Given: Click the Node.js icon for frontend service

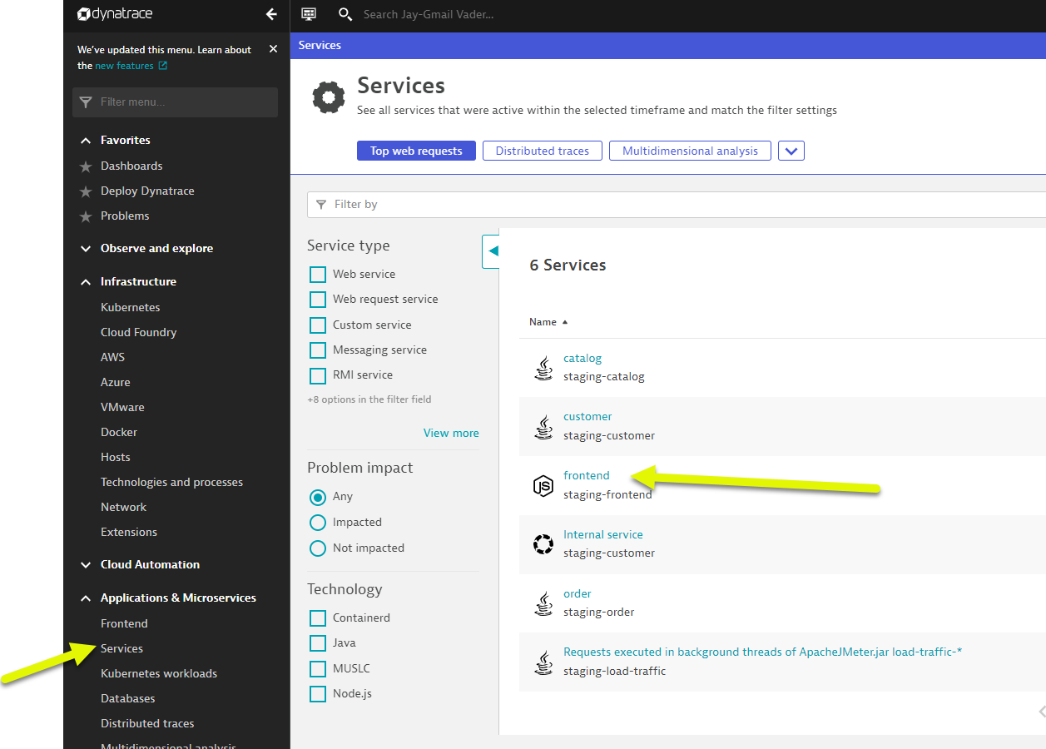Looking at the screenshot, I should (543, 486).
